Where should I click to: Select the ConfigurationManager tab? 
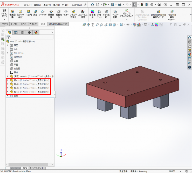23,32
